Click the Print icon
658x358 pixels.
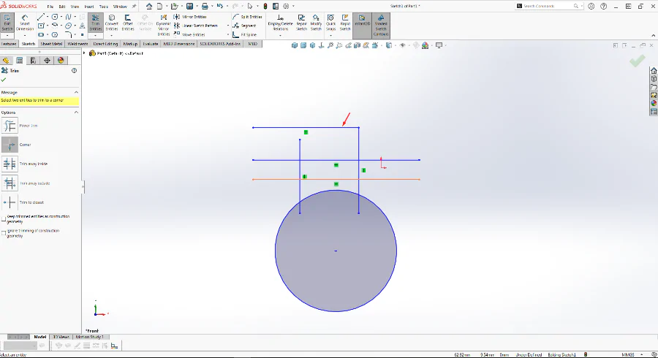point(205,7)
